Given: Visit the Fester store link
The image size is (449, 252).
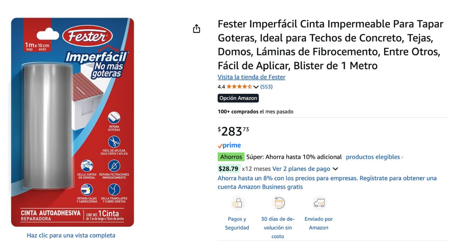Looking at the screenshot, I should pyautogui.click(x=251, y=77).
